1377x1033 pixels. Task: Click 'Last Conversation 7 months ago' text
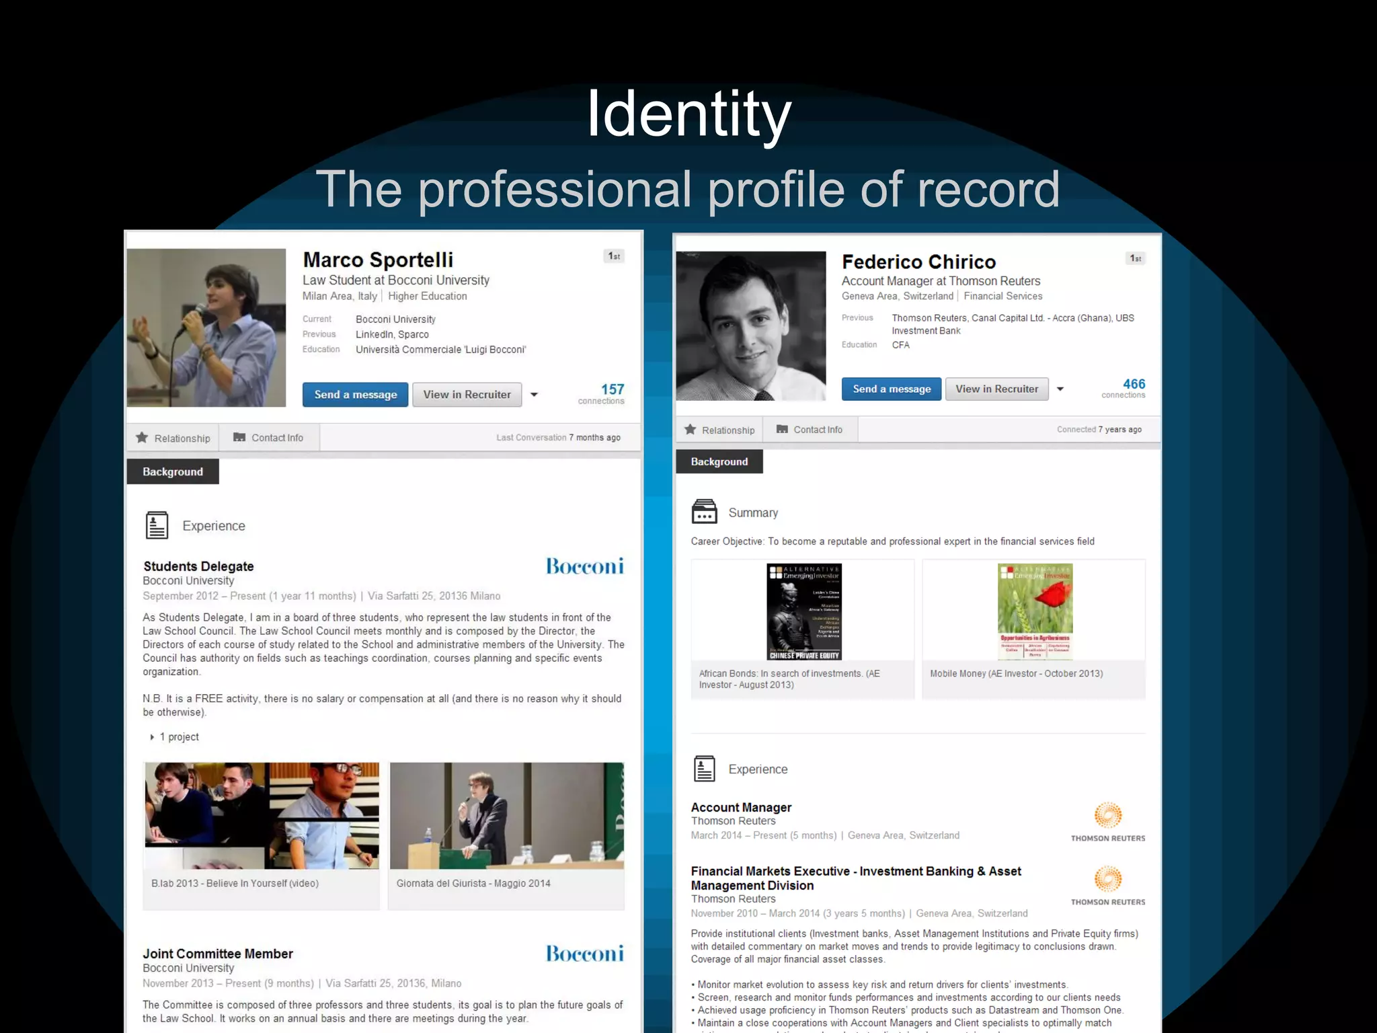click(x=558, y=437)
